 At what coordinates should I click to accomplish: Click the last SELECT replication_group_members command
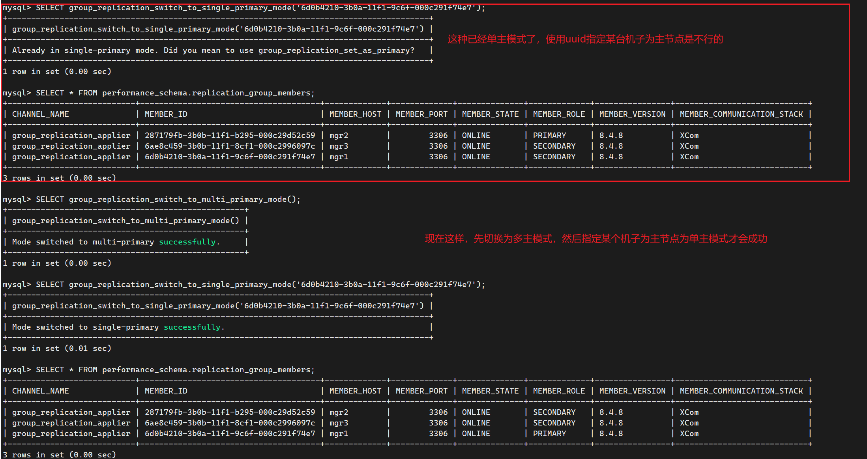pyautogui.click(x=159, y=369)
